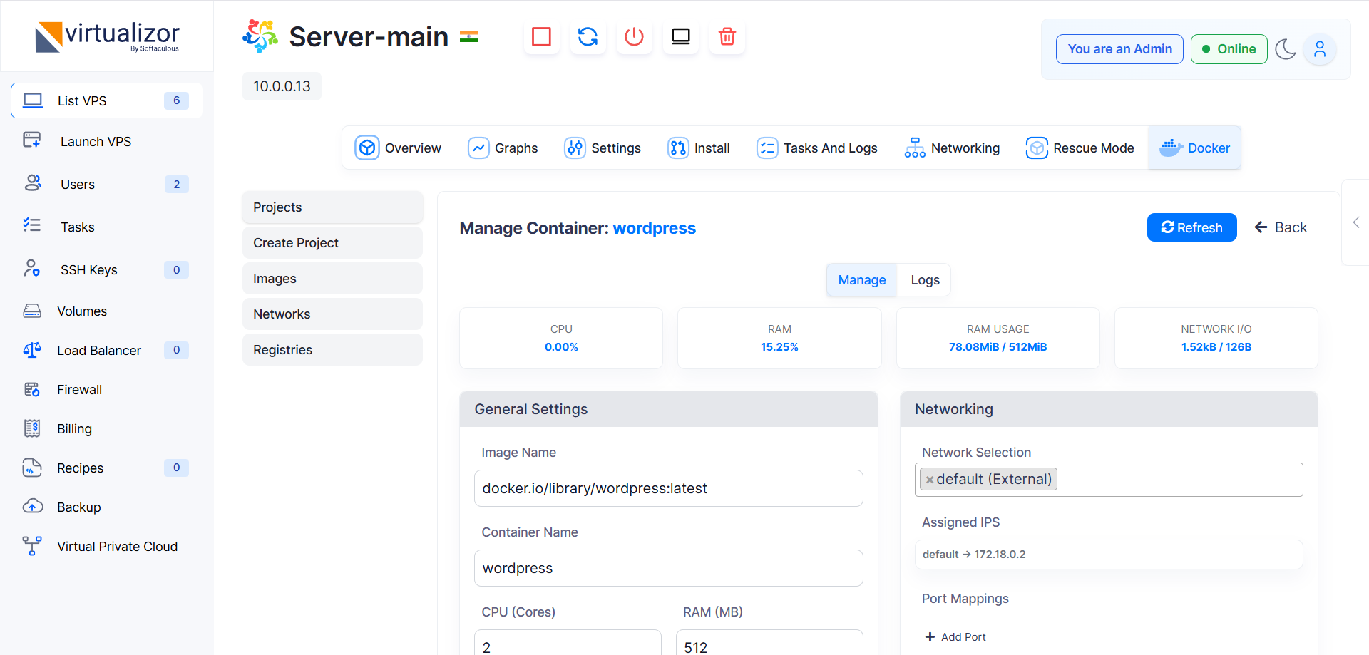Open the Registries docker menu item

(x=332, y=350)
